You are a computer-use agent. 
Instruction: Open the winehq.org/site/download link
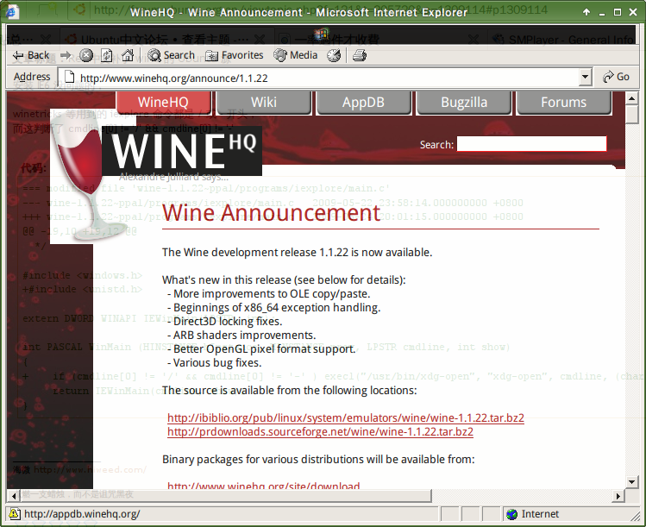(264, 485)
